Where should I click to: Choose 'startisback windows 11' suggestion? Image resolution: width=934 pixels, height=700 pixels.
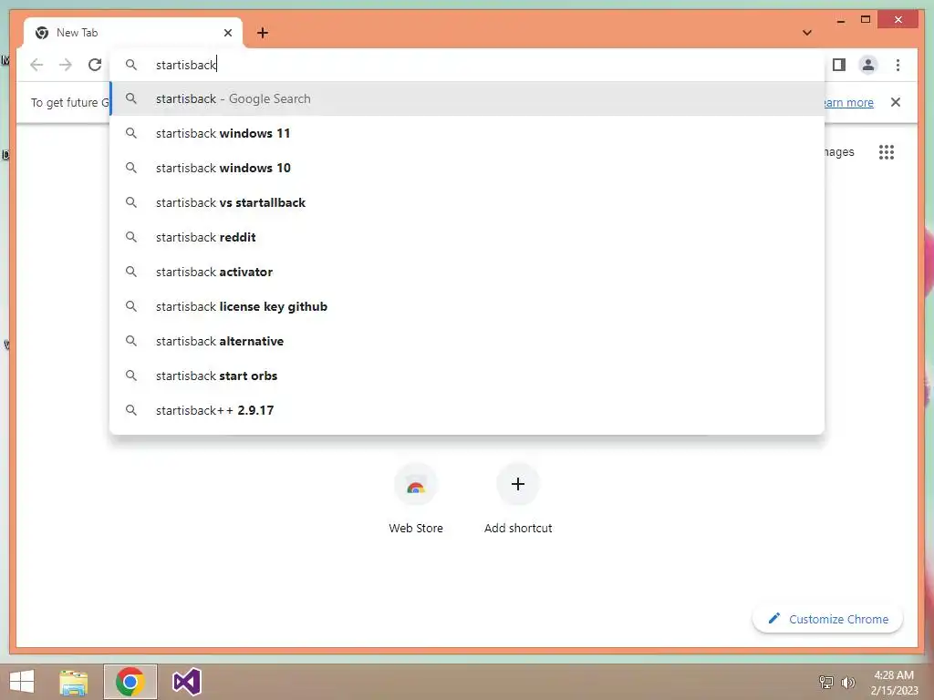[468, 133]
